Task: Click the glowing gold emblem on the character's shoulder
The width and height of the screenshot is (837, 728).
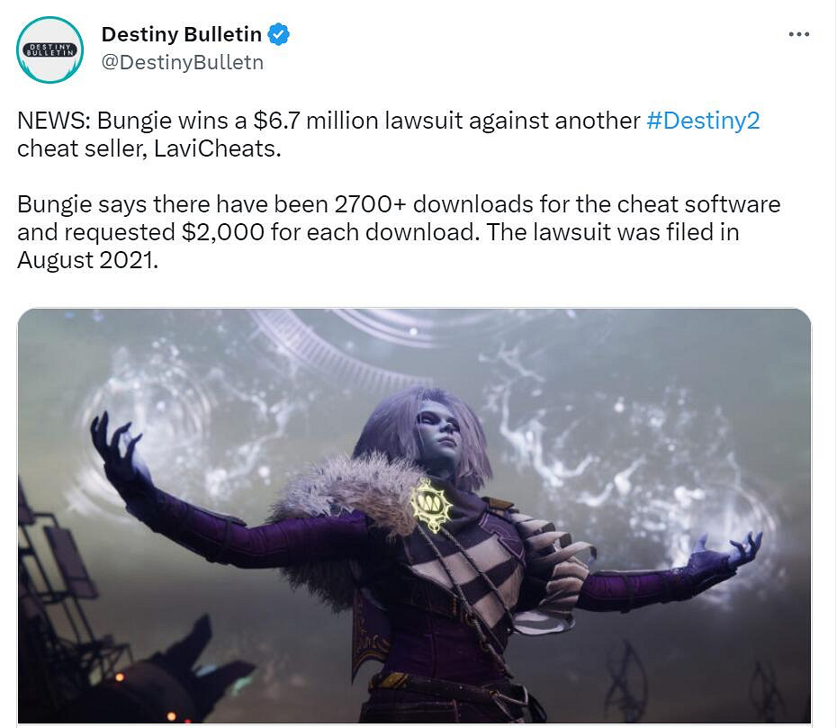Action: (431, 504)
